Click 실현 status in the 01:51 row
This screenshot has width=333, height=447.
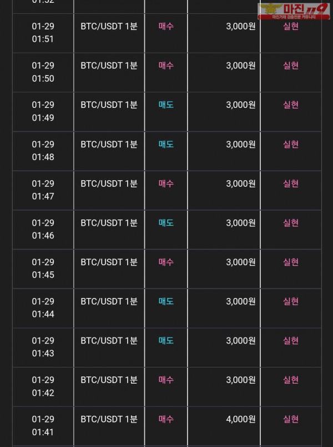click(x=291, y=26)
